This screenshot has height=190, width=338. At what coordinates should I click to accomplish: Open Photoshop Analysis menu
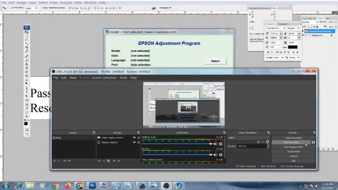pyautogui.click(x=65, y=3)
